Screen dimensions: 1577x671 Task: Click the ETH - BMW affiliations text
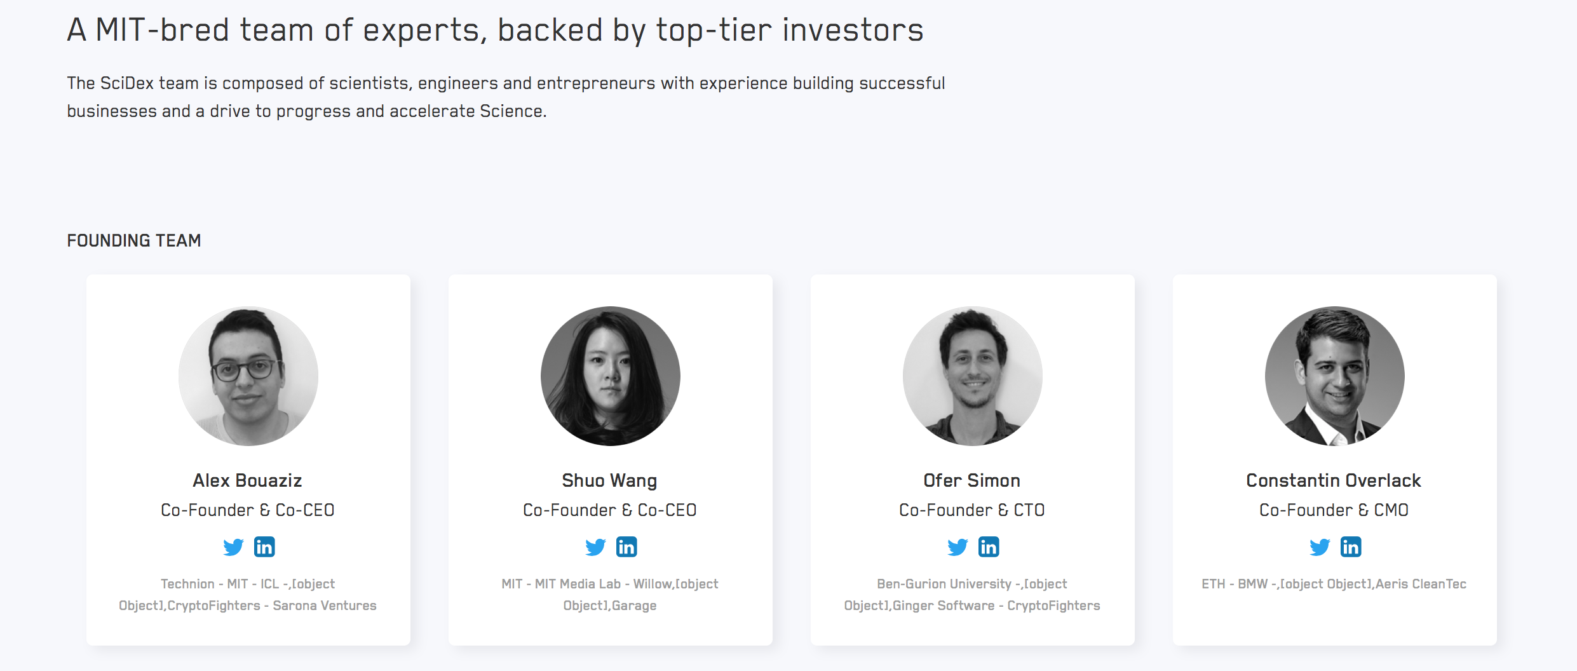click(1334, 584)
